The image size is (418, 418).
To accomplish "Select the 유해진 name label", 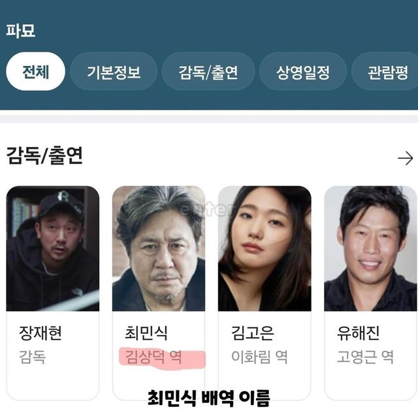I will (359, 333).
